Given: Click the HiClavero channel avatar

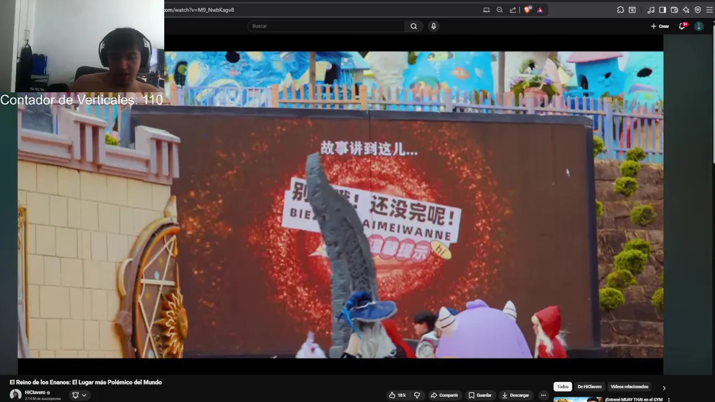Looking at the screenshot, I should 16,395.
